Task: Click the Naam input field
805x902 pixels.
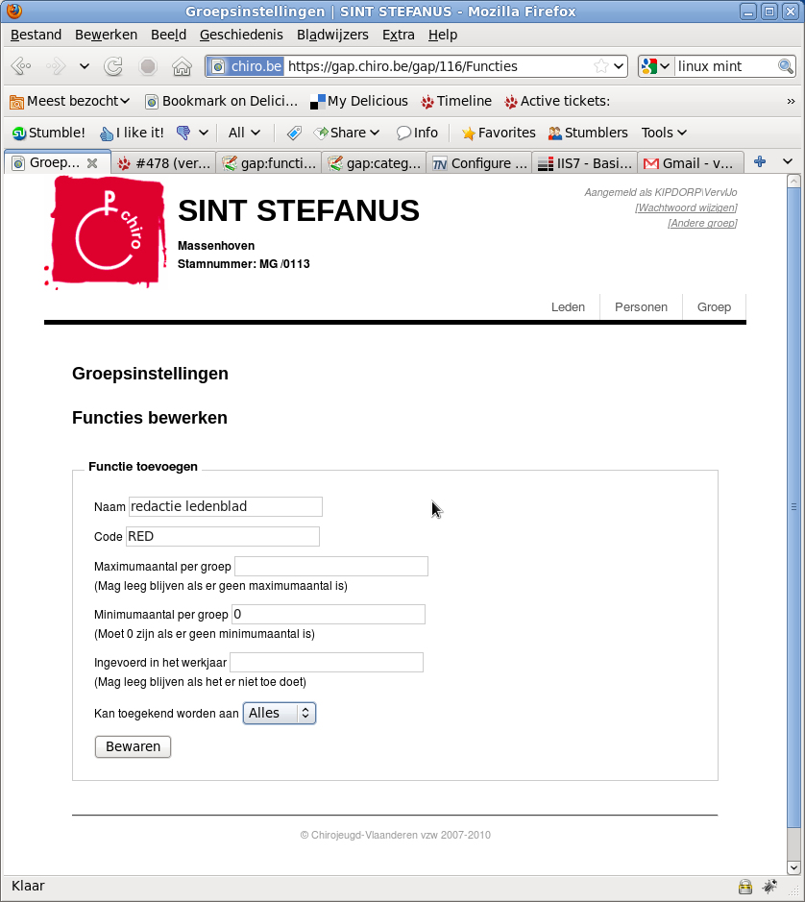Action: coord(226,507)
